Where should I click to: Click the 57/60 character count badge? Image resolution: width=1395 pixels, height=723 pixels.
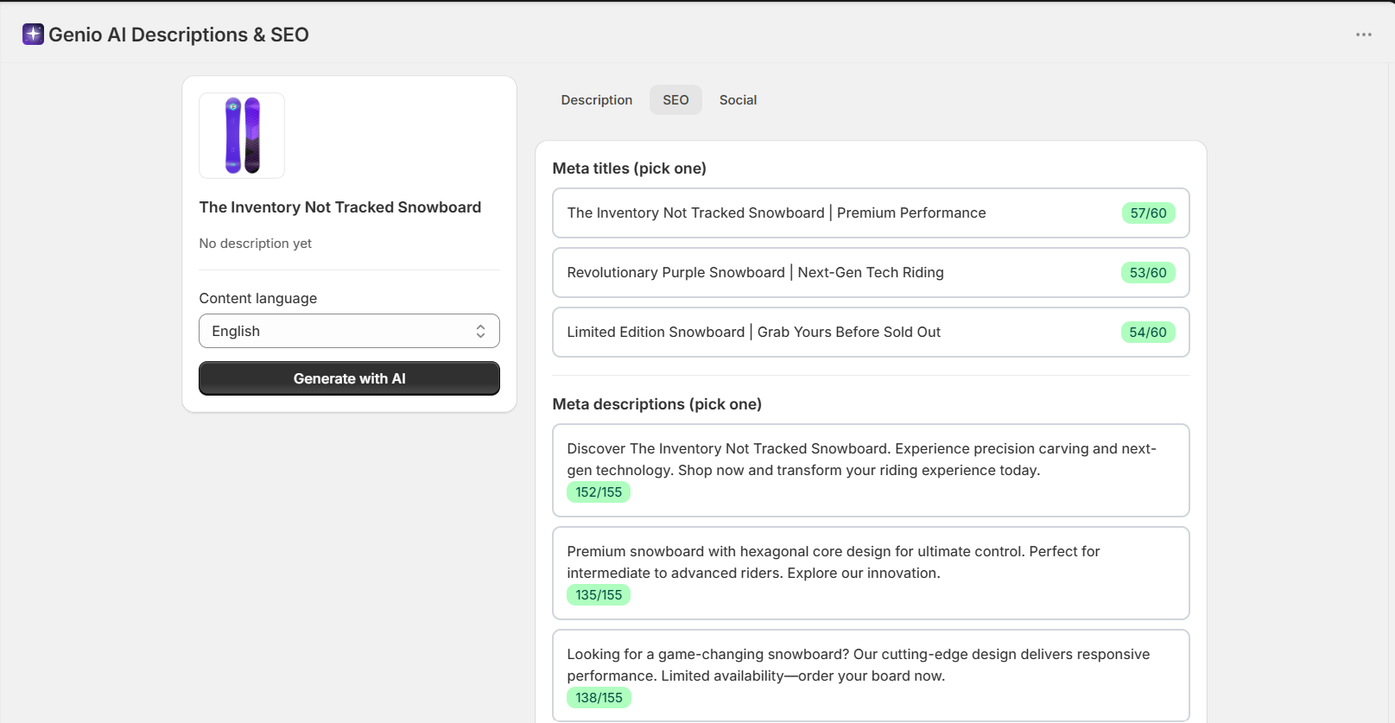click(x=1148, y=212)
